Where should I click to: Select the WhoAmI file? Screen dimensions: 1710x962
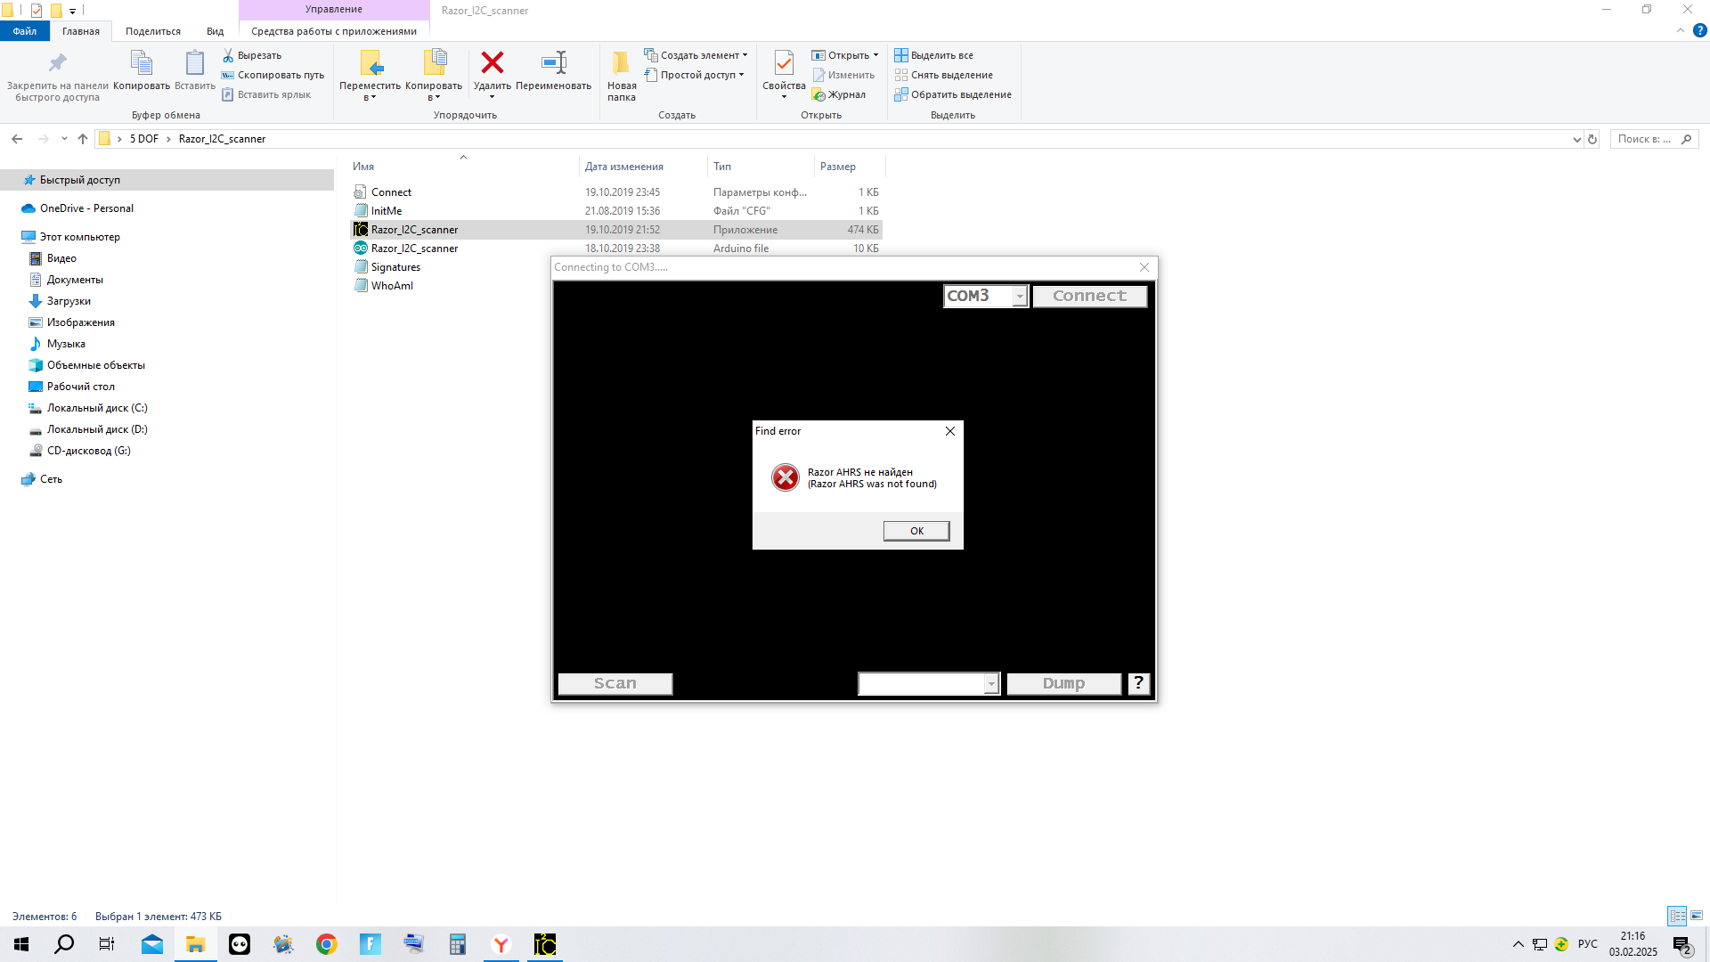[392, 286]
